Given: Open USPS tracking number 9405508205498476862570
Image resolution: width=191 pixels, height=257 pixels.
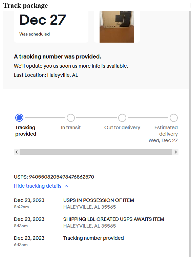Looking at the screenshot, I should tap(62, 177).
